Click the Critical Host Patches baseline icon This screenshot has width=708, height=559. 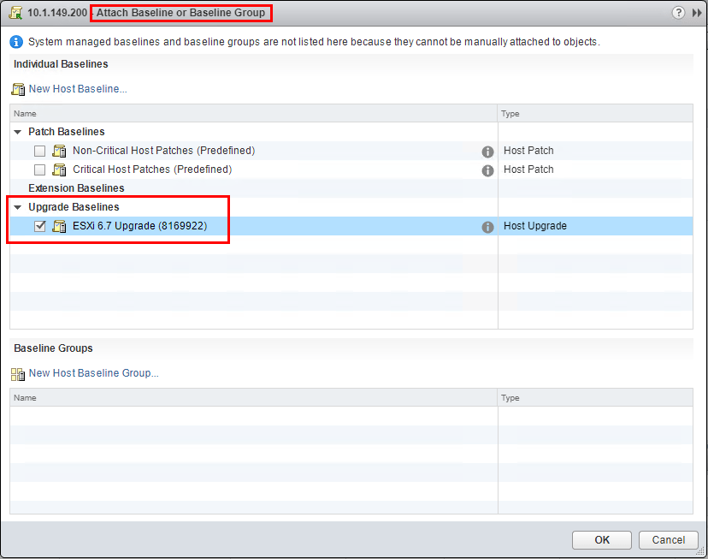pos(59,169)
